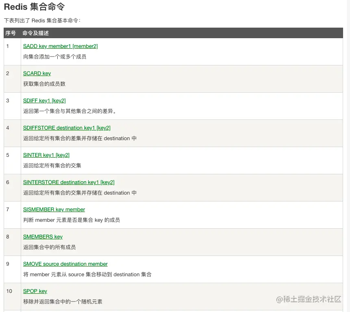The height and width of the screenshot is (312, 350).
Task: Open SDIFFSTORE destination key1 link
Action: (x=67, y=128)
